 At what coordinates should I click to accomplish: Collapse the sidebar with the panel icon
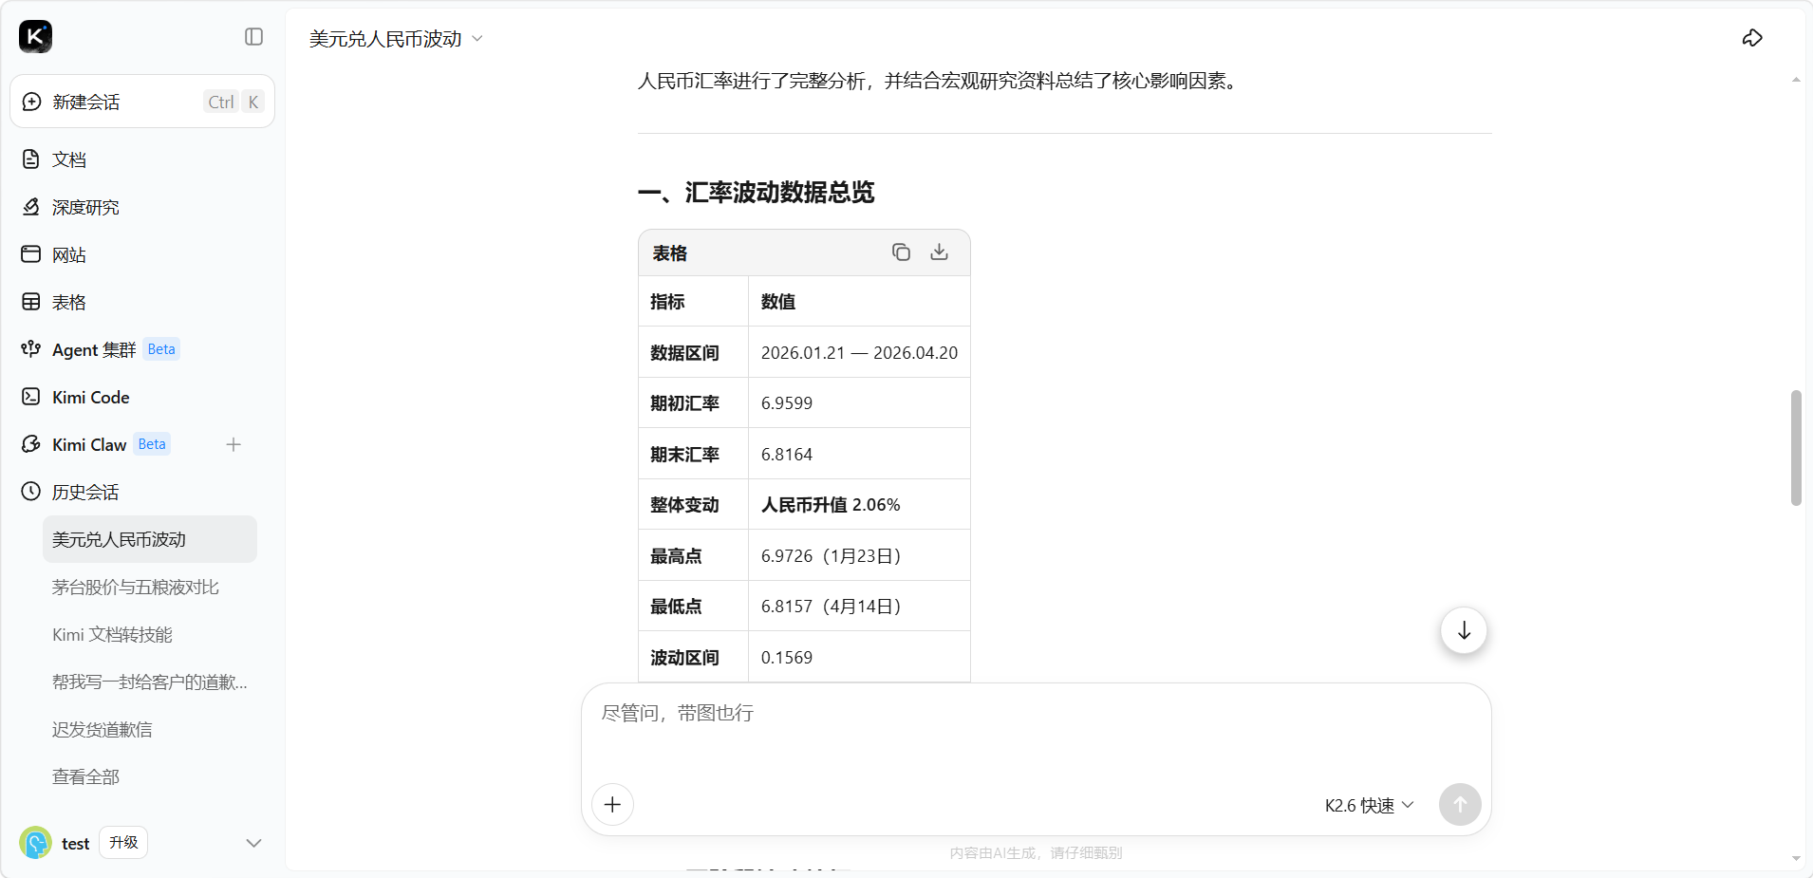coord(253,37)
